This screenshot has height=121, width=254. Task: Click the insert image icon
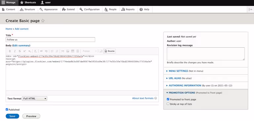(68, 51)
